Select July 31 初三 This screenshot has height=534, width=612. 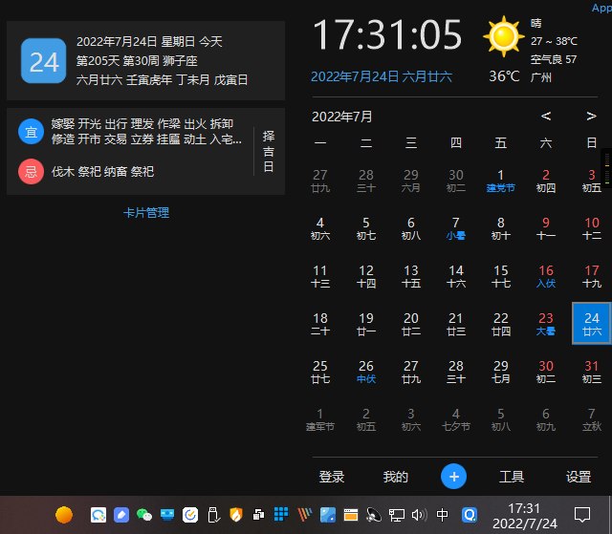[x=592, y=372]
